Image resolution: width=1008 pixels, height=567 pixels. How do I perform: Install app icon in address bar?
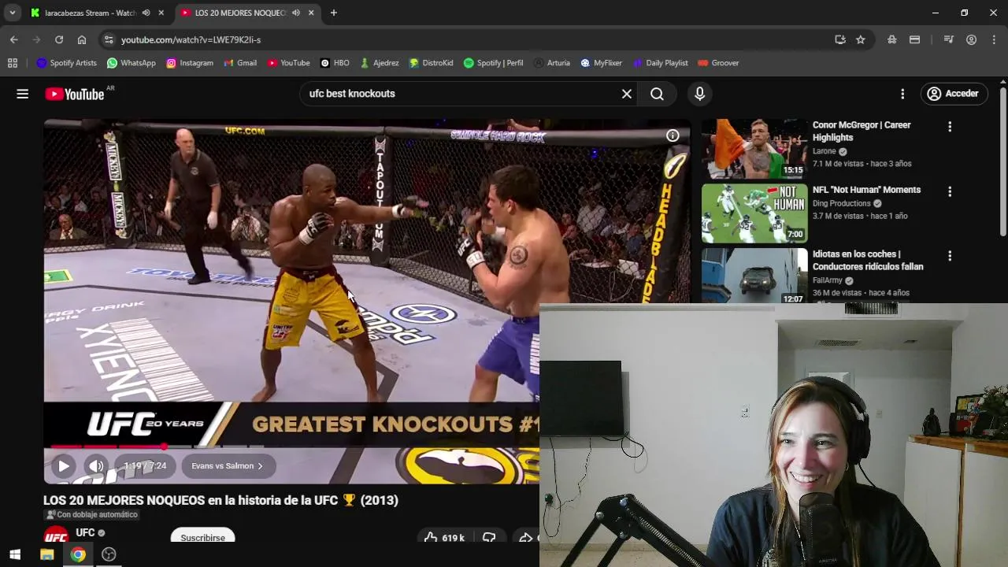840,39
